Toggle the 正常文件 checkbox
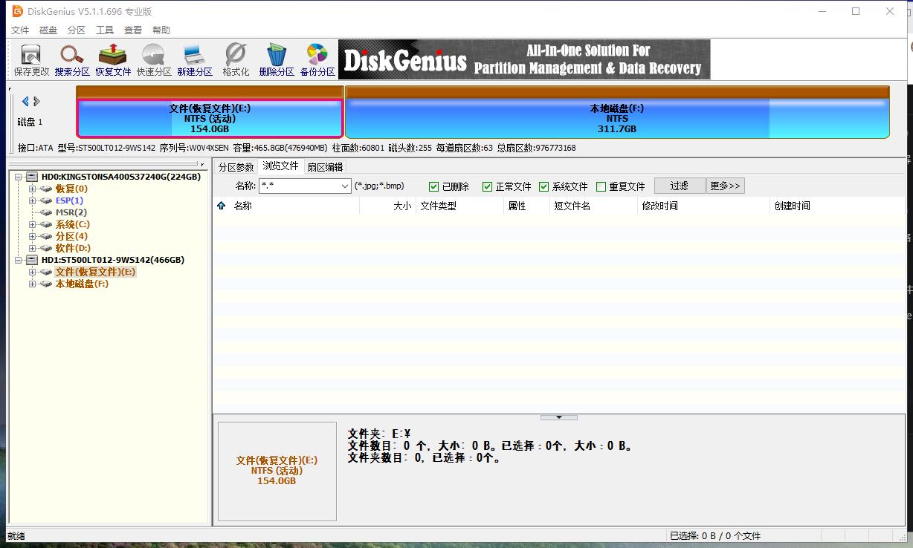 (x=488, y=186)
